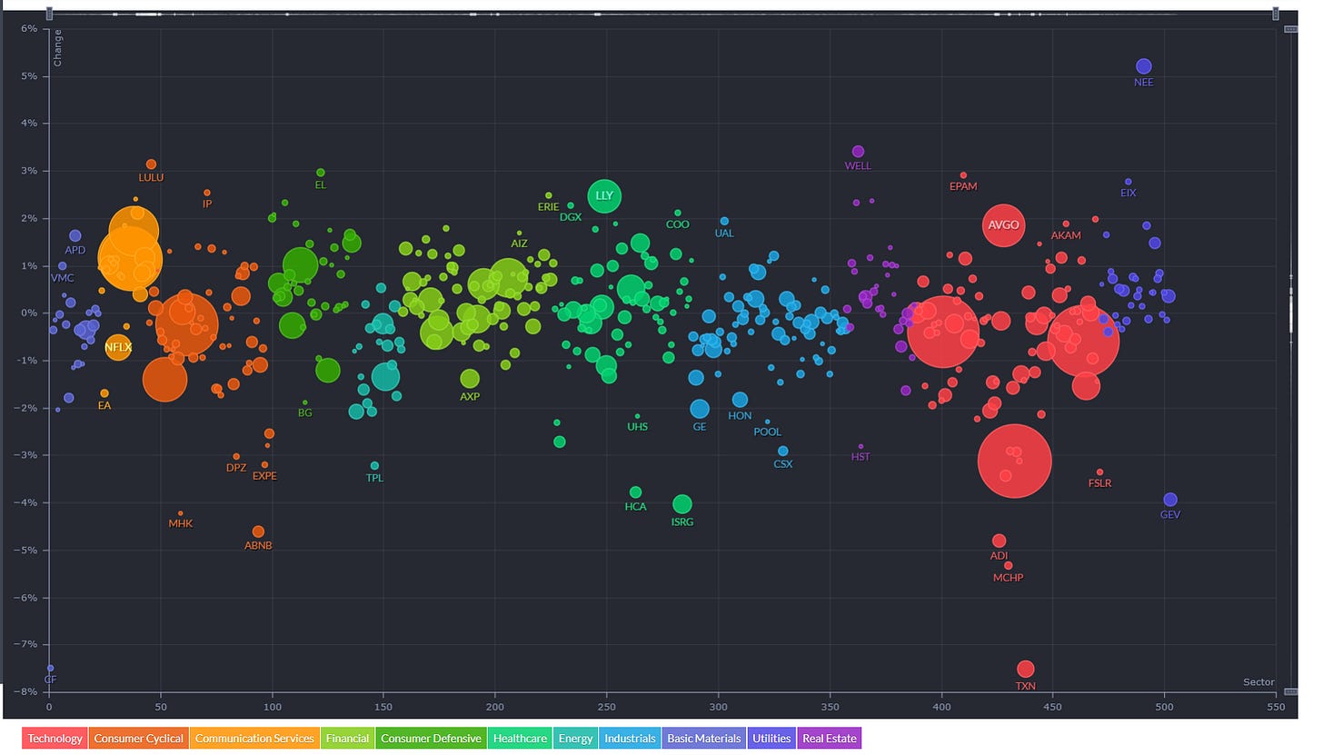The image size is (1323, 755).
Task: Select the ADI bubble
Action: [1000, 541]
